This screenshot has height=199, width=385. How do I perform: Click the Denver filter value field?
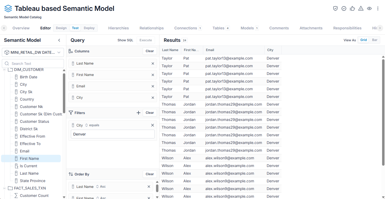113,134
